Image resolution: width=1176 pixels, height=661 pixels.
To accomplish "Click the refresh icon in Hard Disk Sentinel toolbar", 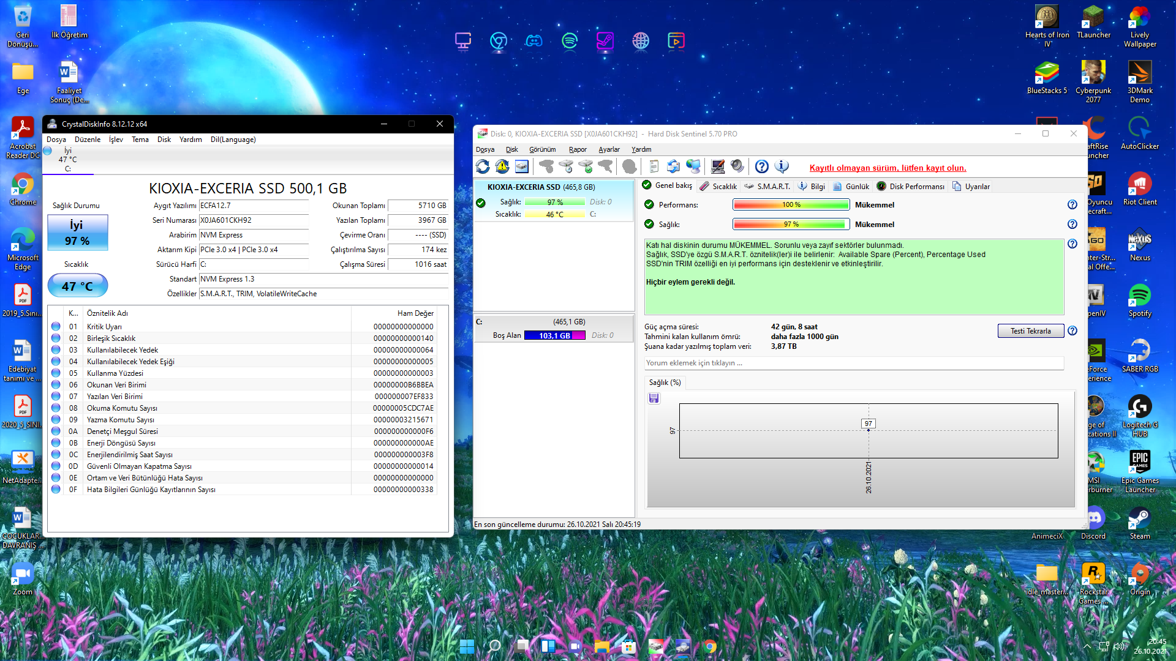I will (x=483, y=166).
